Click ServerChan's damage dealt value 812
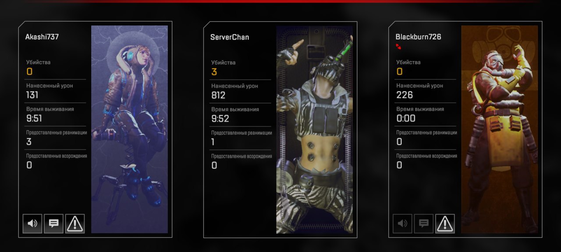This screenshot has width=561, height=252. point(218,95)
